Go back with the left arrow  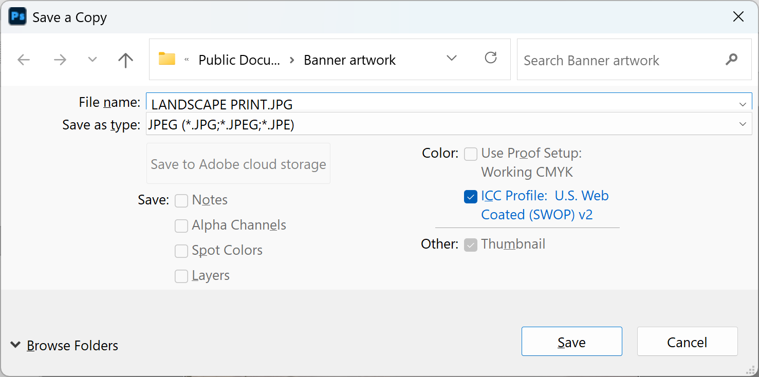[x=24, y=60]
